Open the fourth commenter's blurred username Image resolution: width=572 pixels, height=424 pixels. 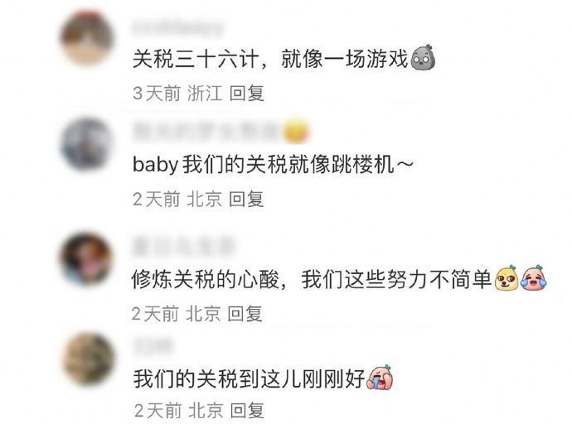click(153, 346)
